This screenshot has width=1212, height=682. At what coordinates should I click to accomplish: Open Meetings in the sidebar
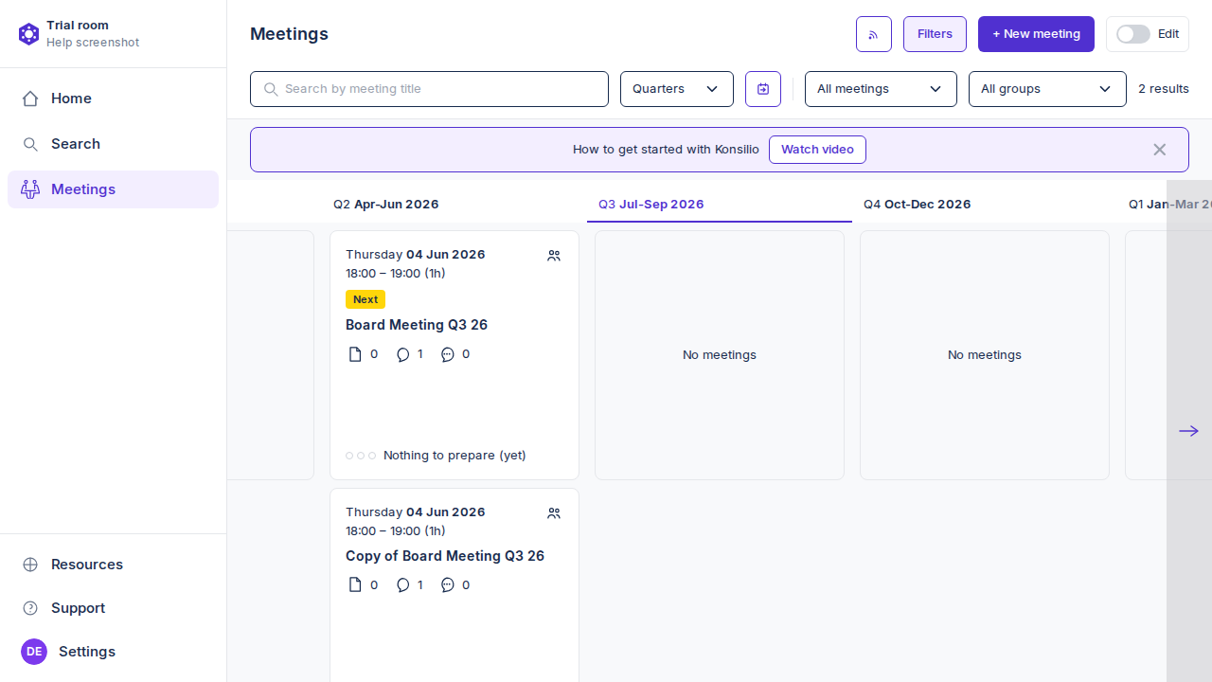(x=113, y=189)
